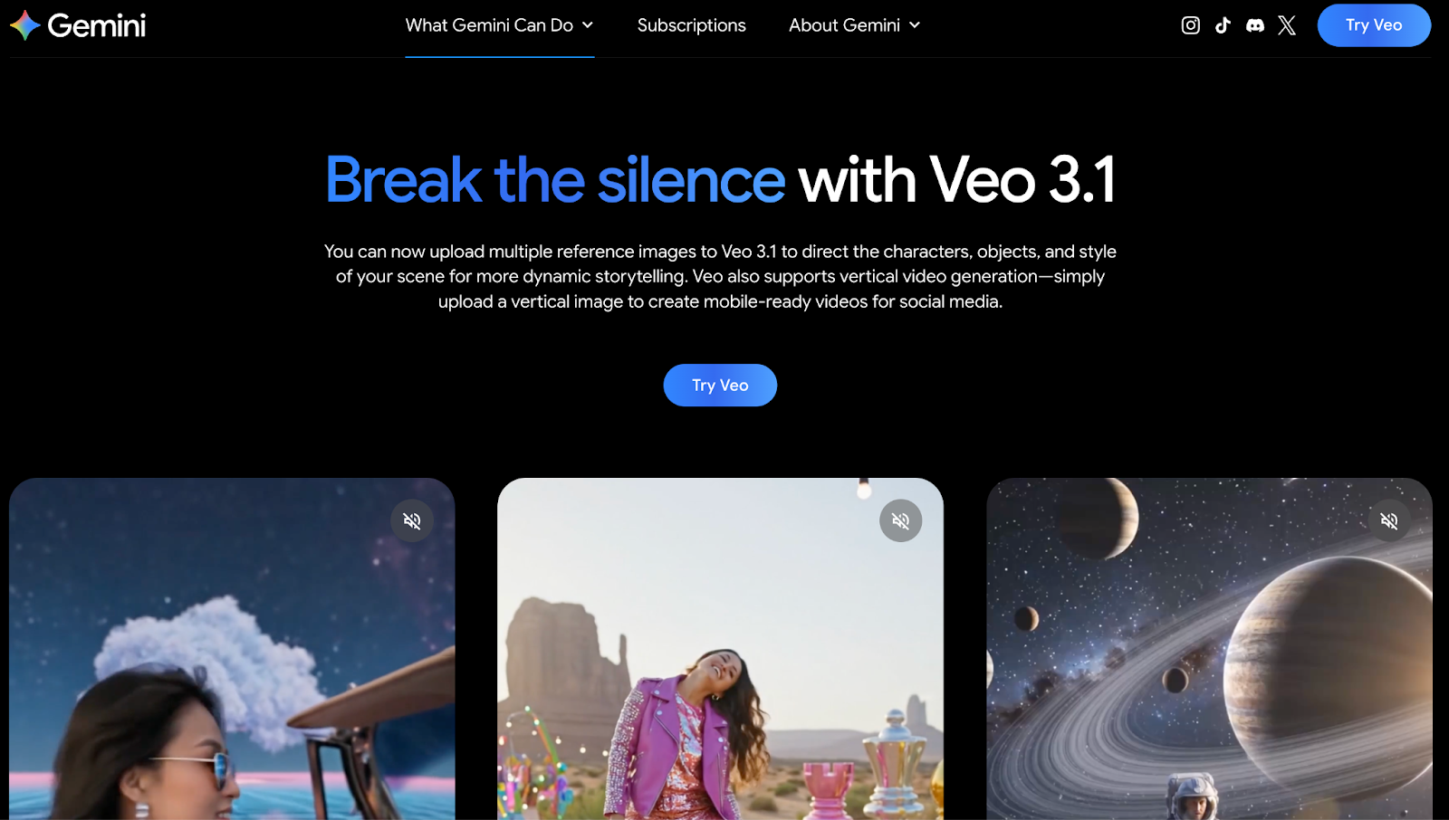Click the Break the silence headline
Image resolution: width=1449 pixels, height=820 pixels.
coord(555,179)
